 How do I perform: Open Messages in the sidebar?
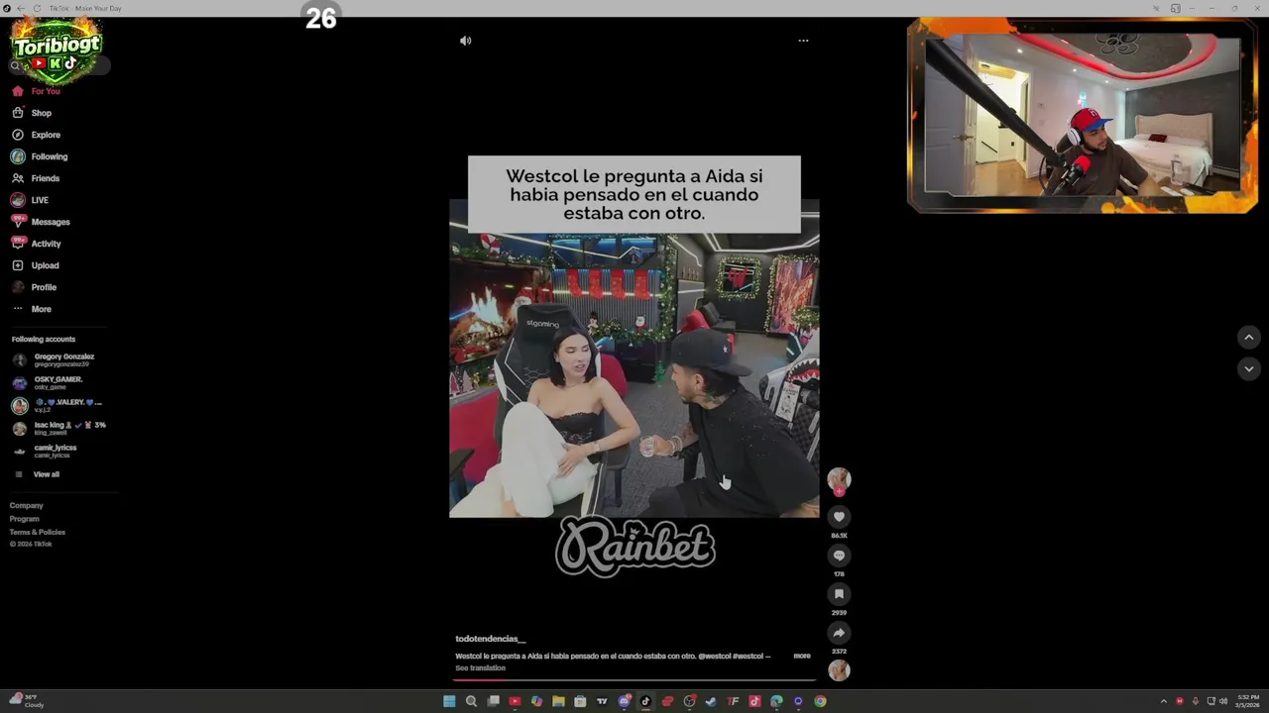click(x=42, y=222)
